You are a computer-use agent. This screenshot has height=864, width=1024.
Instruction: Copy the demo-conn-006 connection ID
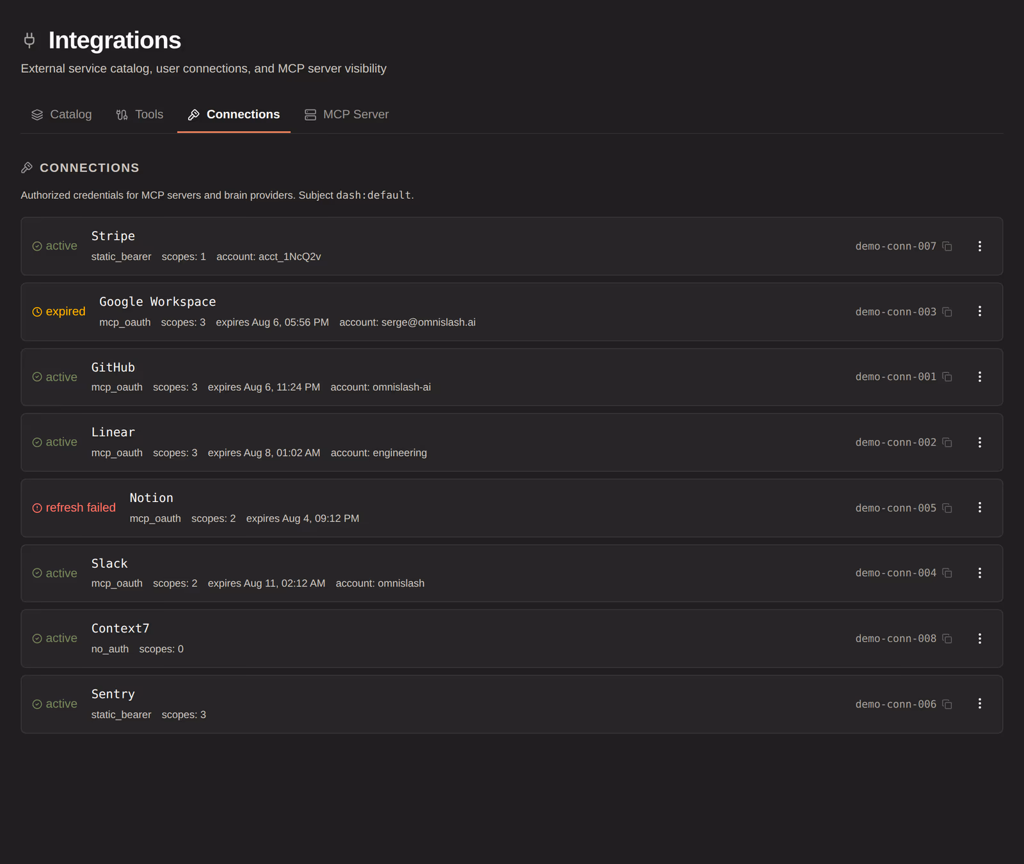click(947, 704)
